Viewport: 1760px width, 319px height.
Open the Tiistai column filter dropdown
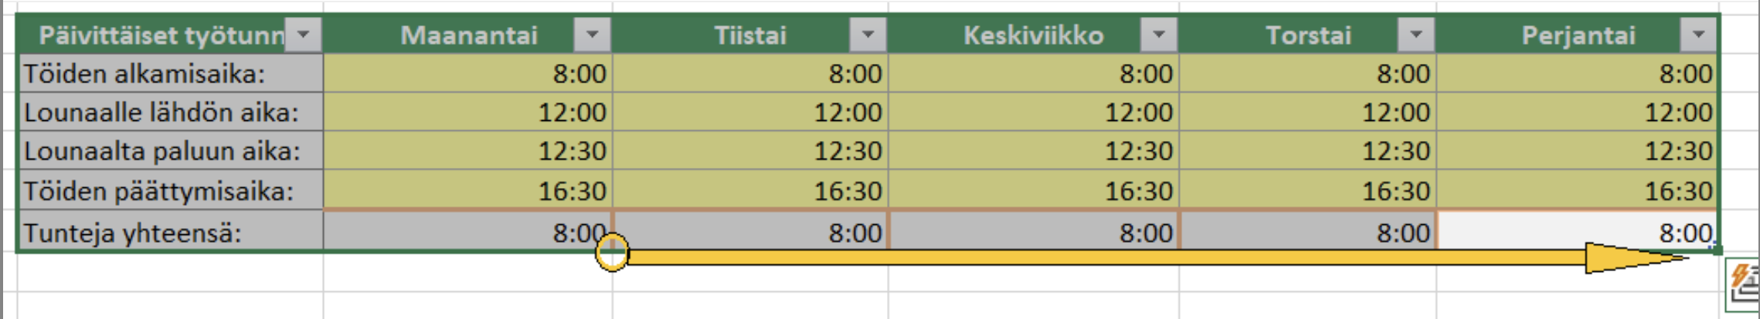click(x=868, y=35)
